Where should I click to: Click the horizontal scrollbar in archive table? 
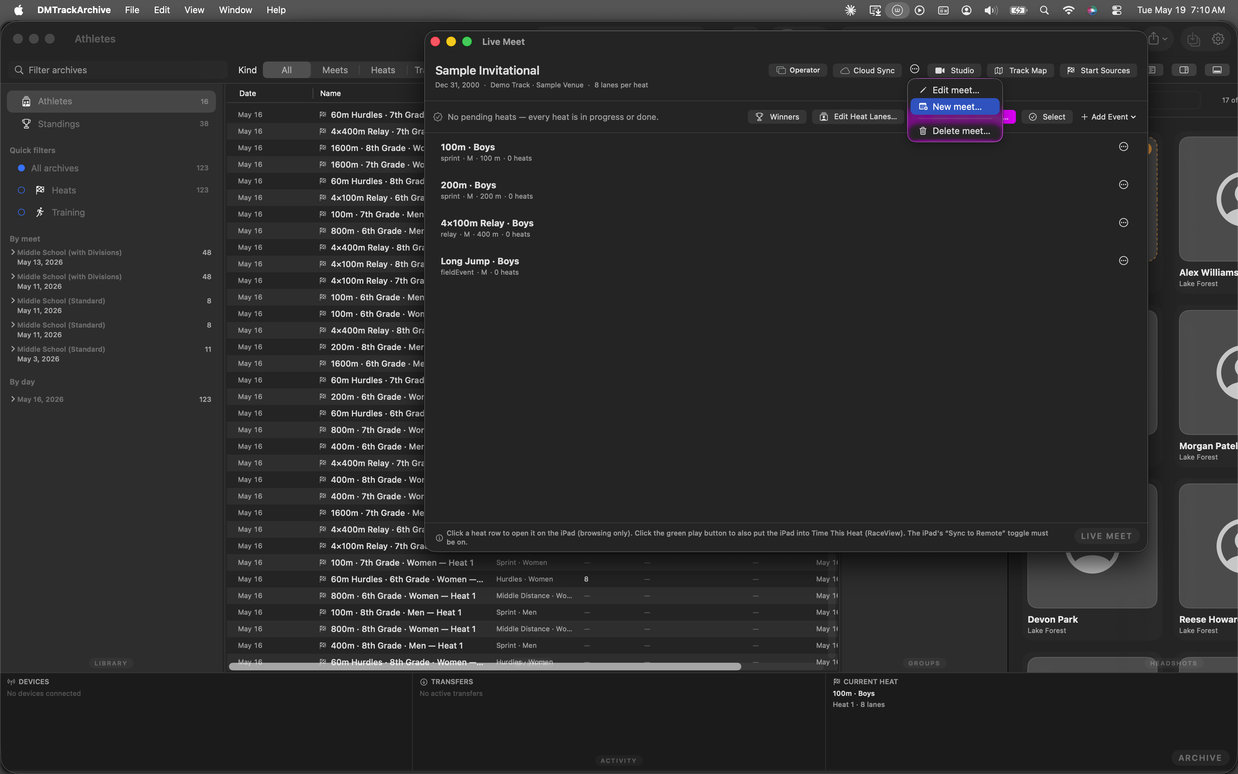[484, 667]
